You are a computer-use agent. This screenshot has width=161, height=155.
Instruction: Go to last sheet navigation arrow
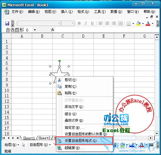[18, 138]
